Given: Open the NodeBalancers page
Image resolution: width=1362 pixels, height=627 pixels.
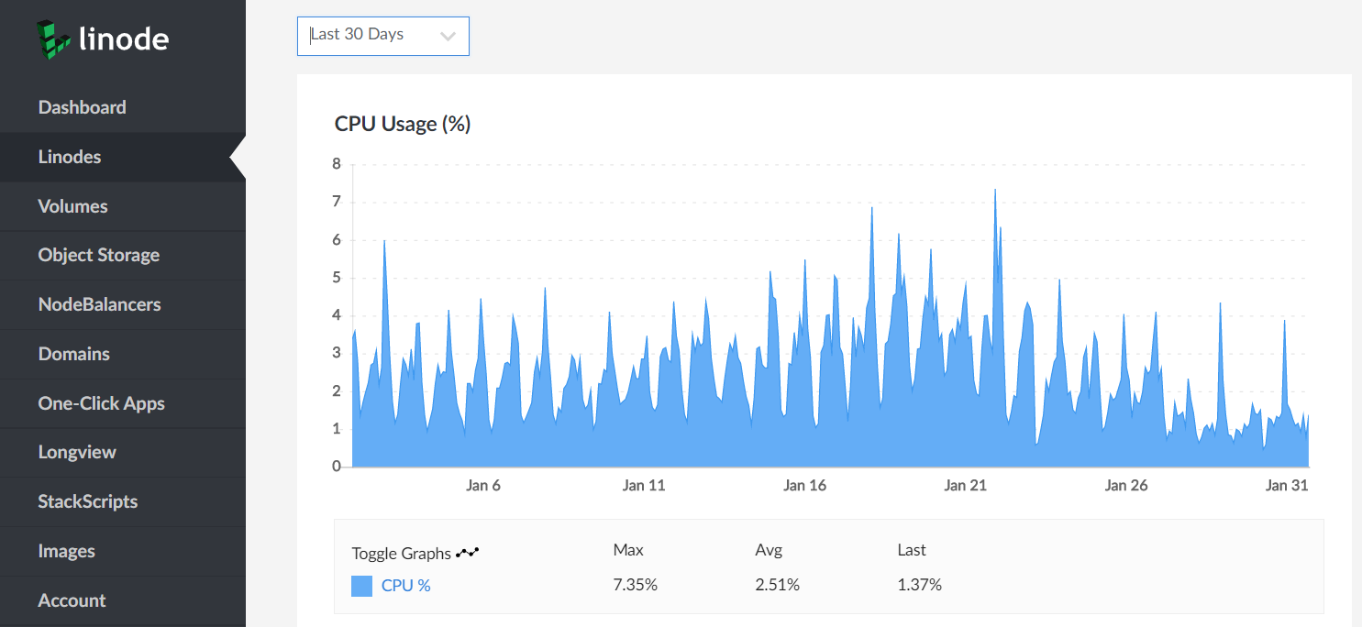Looking at the screenshot, I should [x=99, y=304].
